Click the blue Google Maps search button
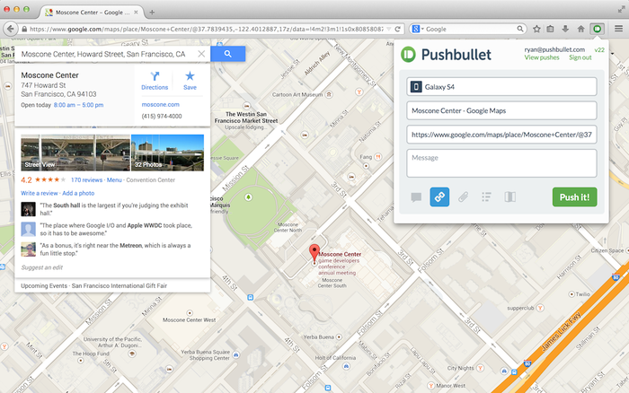This screenshot has width=629, height=393. (228, 54)
